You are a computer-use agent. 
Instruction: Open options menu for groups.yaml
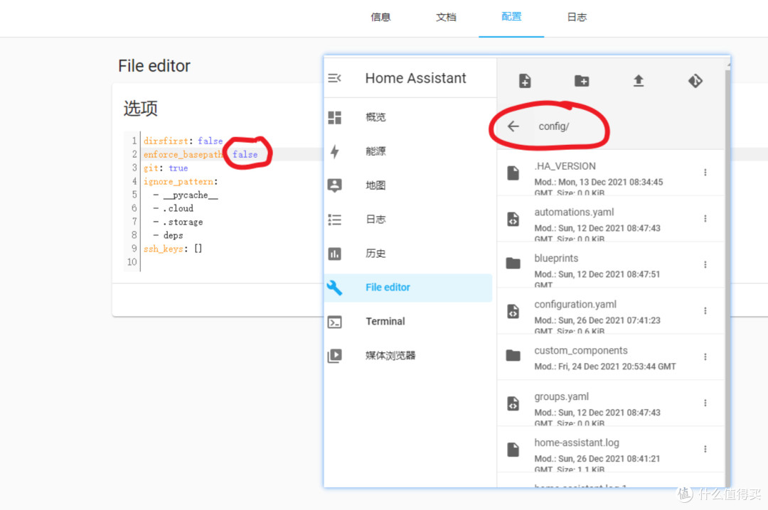705,403
